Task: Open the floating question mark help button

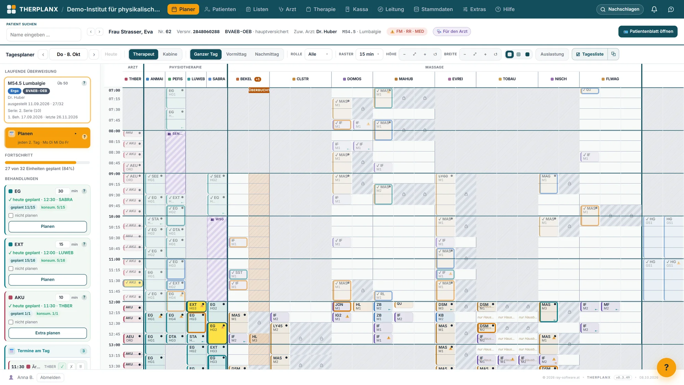Action: [x=666, y=367]
